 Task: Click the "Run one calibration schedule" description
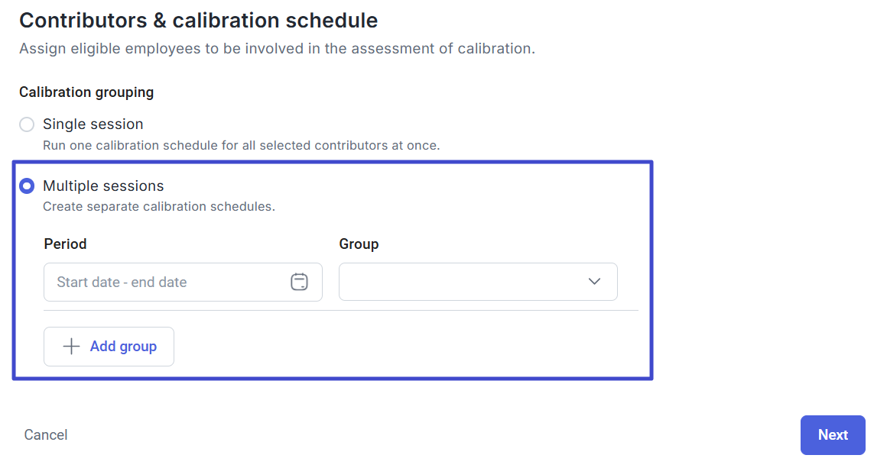coord(241,145)
